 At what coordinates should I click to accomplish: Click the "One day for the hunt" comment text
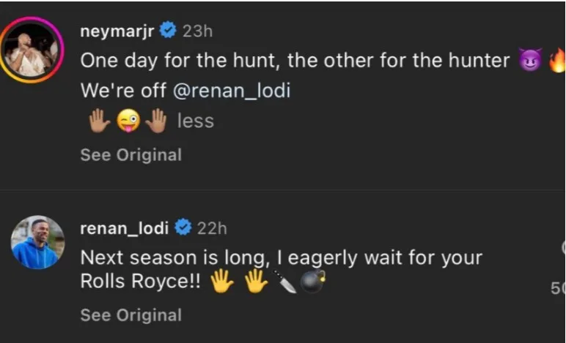coord(295,61)
